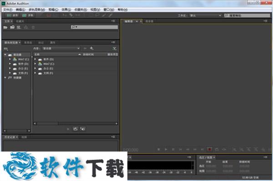Switch to the 属性 properties tab
Viewport: 273px width, 181px height.
coord(52,43)
